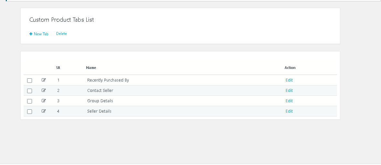The height and width of the screenshot is (165, 381).
Task: Open Edit link for Group Details
Action: [x=289, y=101]
